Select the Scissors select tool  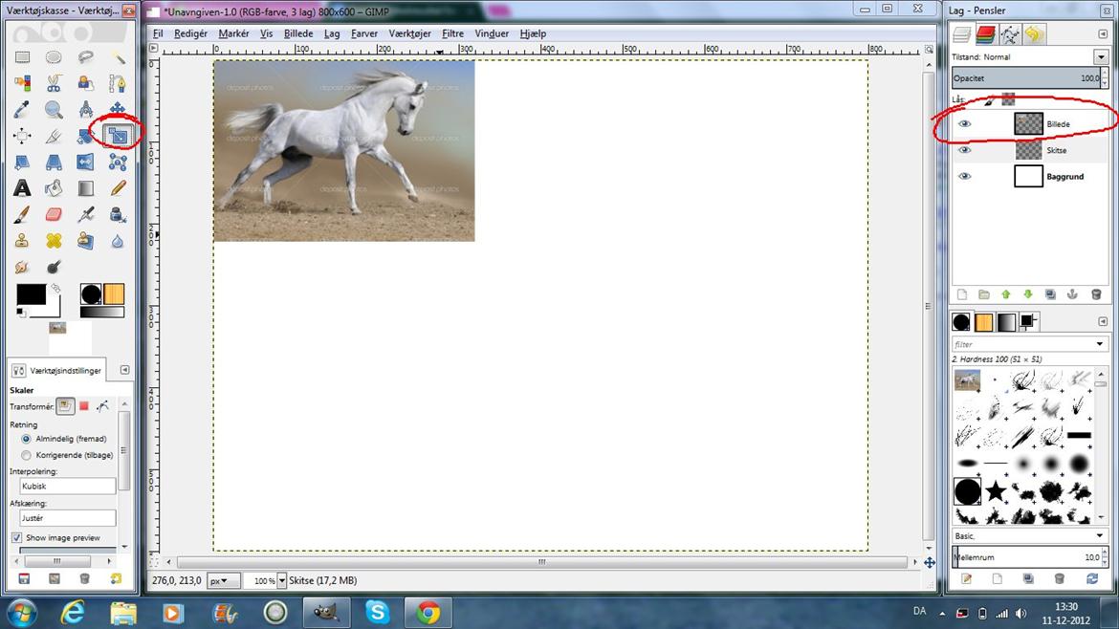54,83
